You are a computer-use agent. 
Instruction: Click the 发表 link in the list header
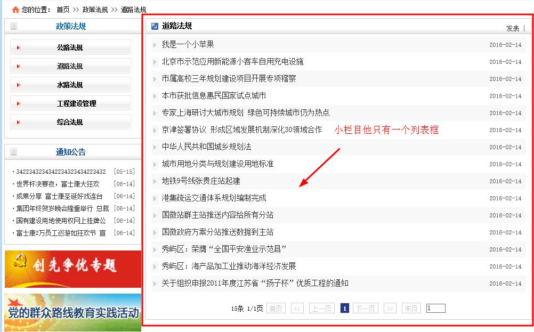pos(513,28)
